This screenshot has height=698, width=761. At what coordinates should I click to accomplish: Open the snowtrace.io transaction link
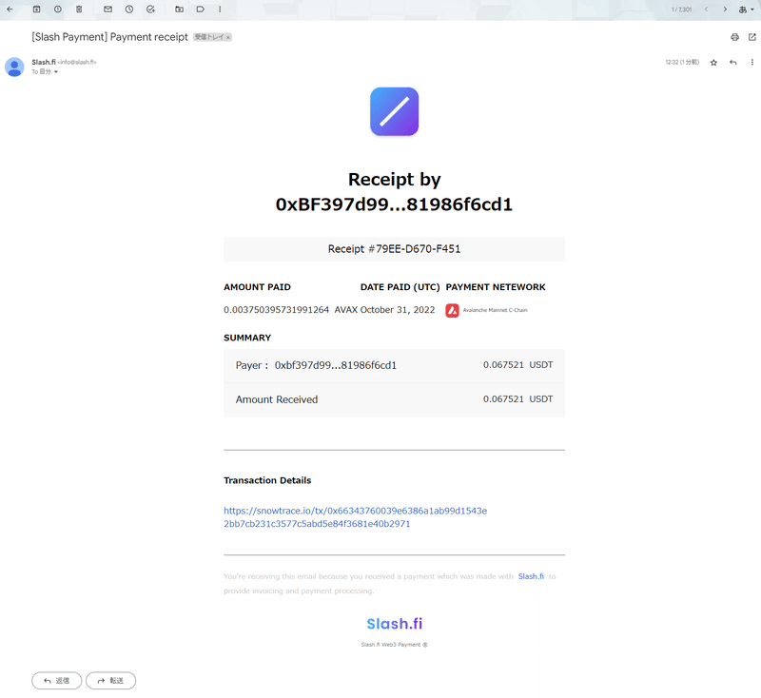355,517
